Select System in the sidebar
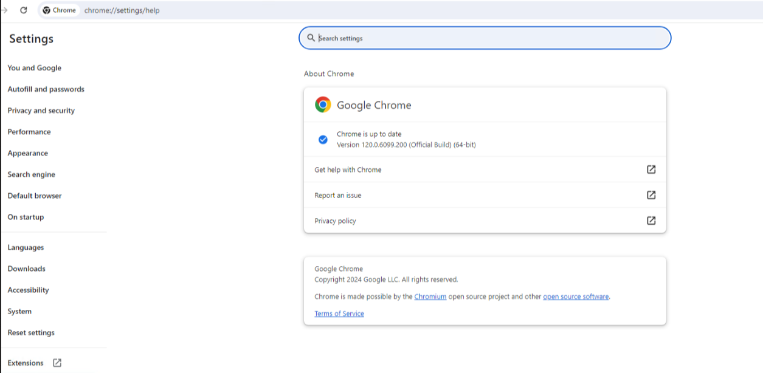763x373 pixels. pos(19,311)
